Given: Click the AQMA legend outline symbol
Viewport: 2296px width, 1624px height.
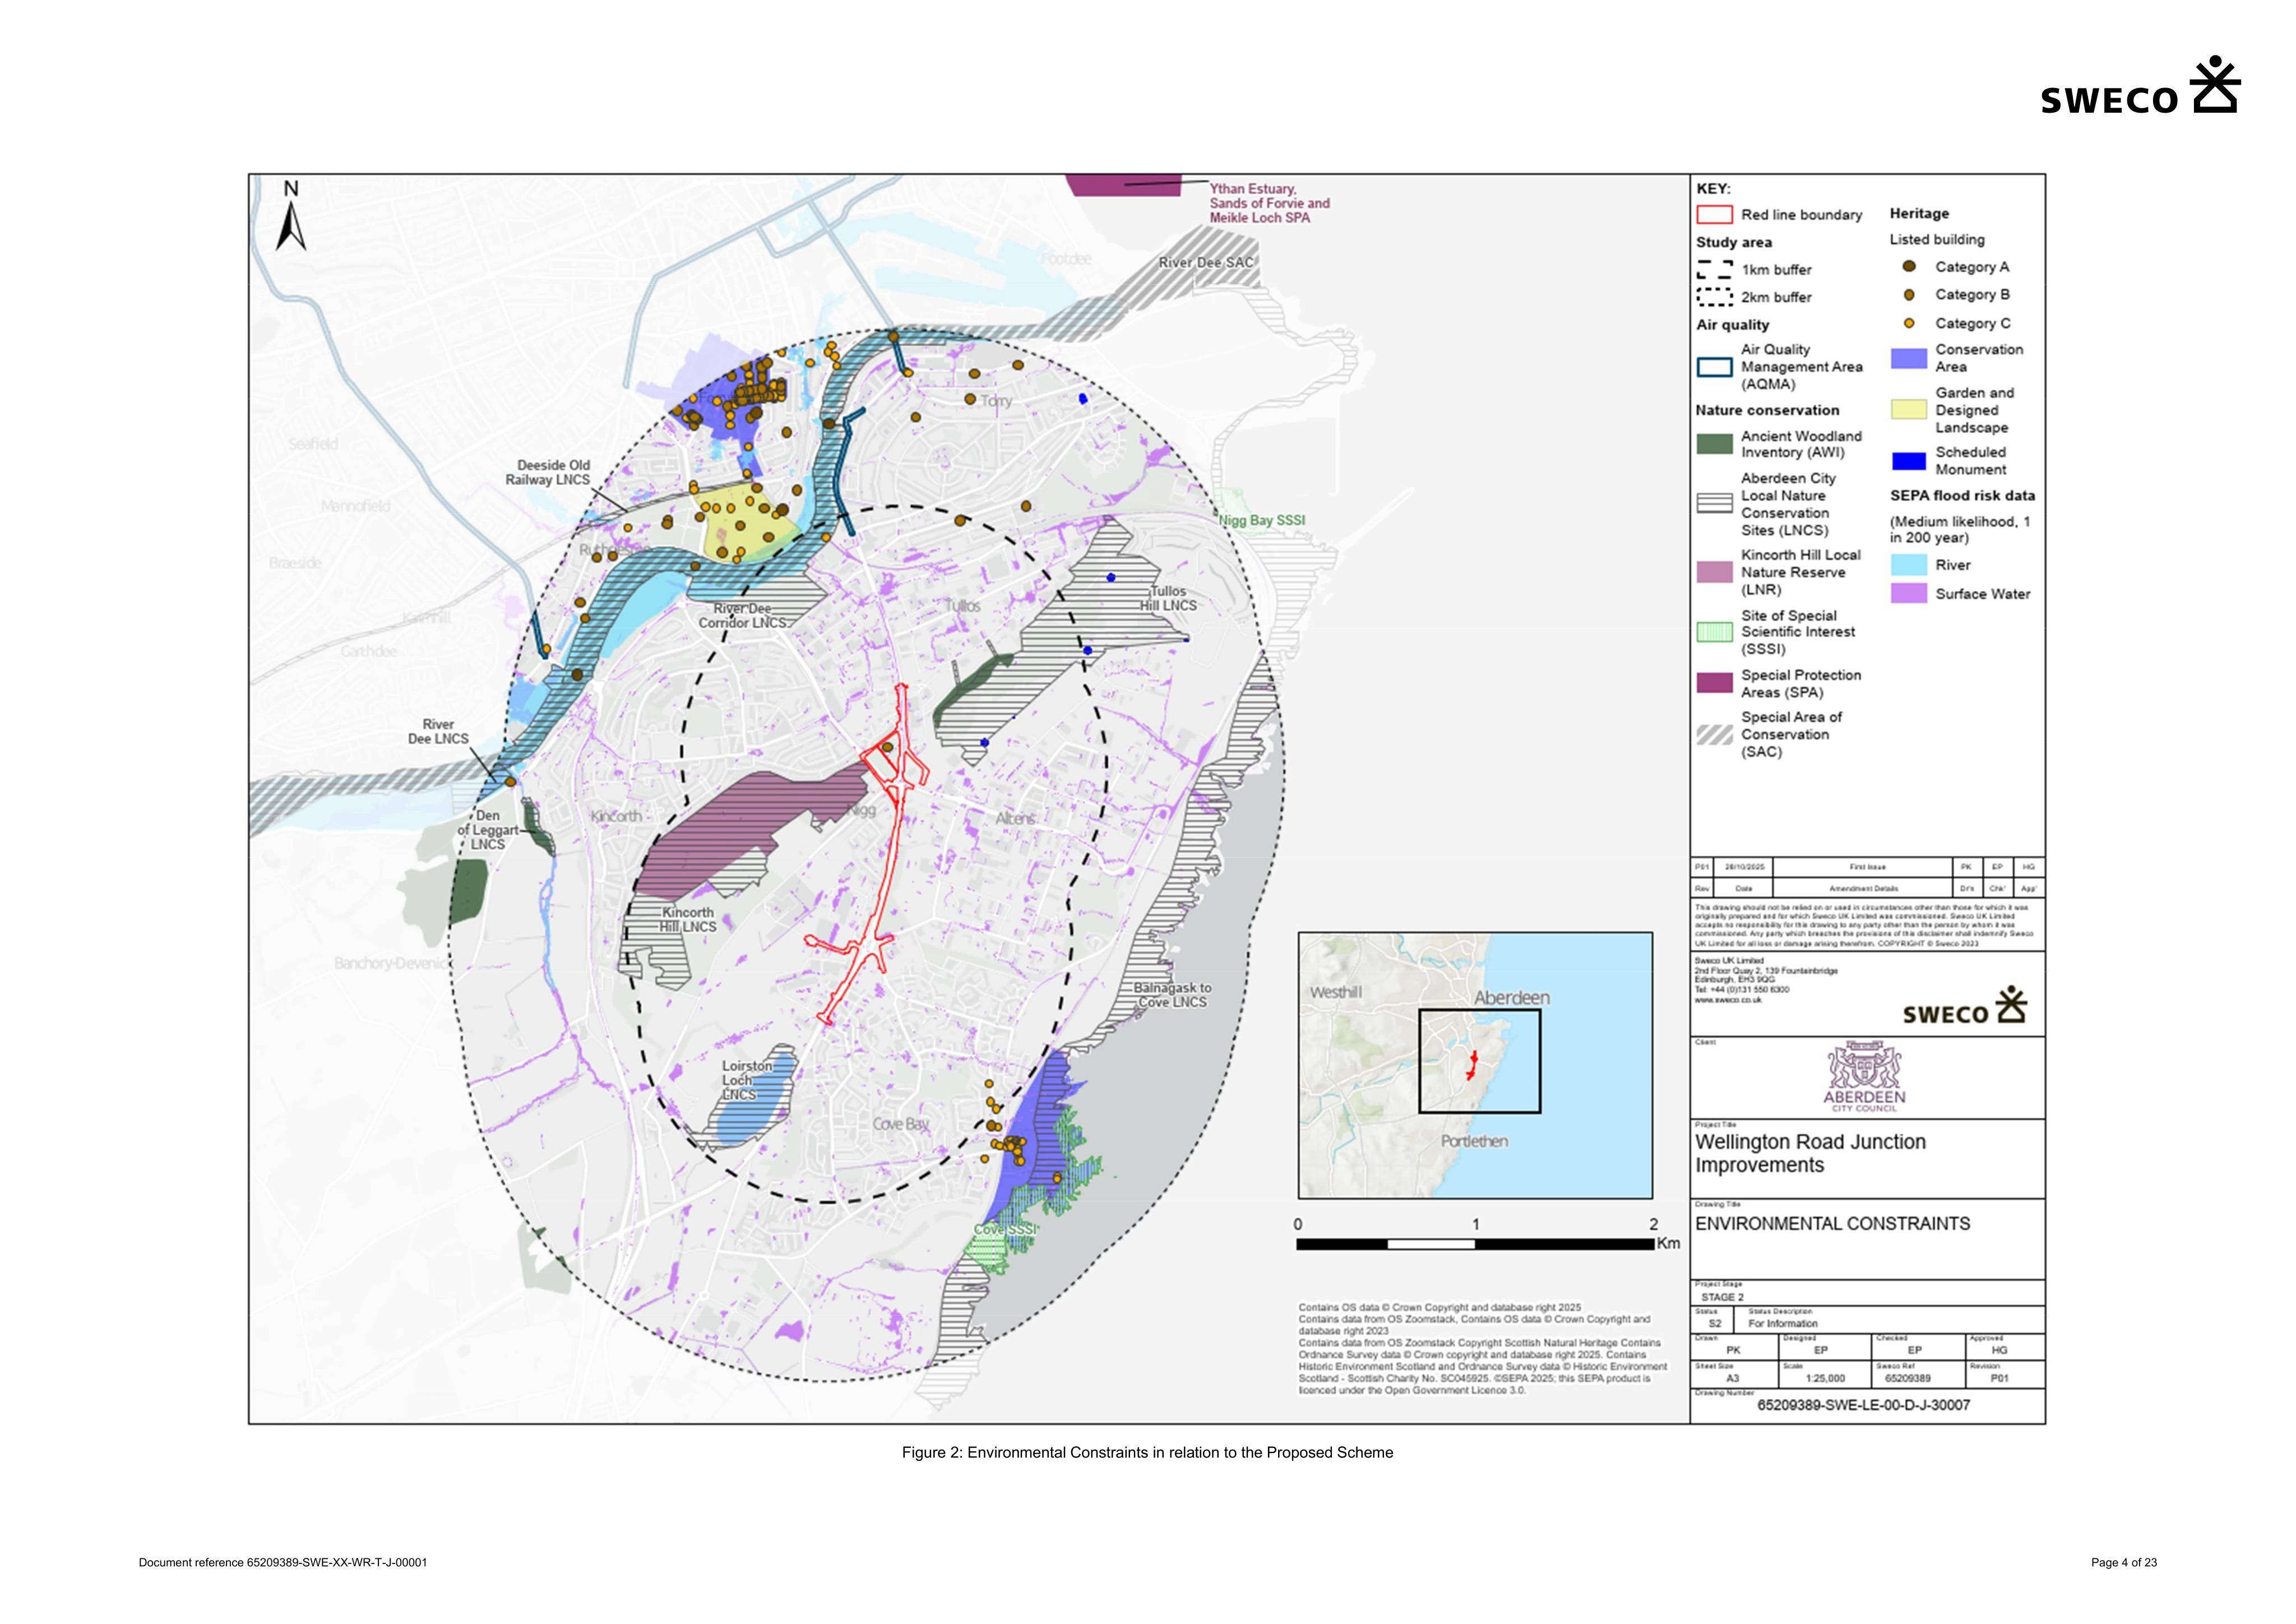Looking at the screenshot, I should 1714,367.
